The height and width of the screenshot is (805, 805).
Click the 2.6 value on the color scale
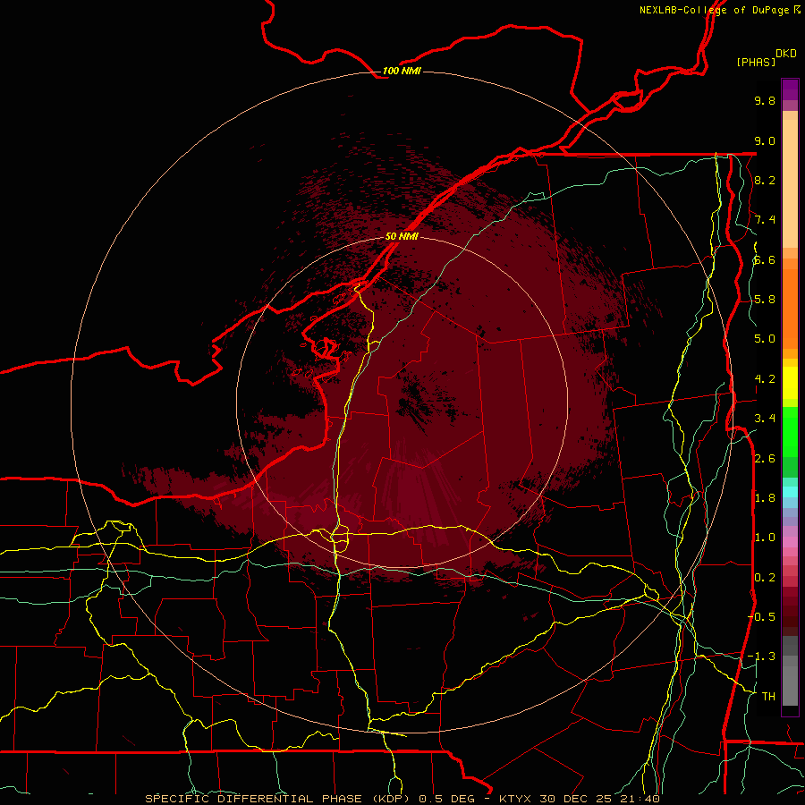coord(765,459)
